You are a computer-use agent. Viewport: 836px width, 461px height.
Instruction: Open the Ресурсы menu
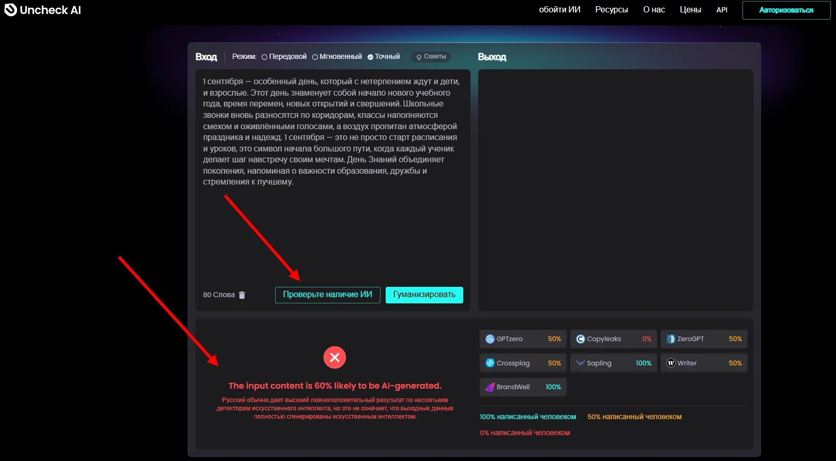[612, 10]
